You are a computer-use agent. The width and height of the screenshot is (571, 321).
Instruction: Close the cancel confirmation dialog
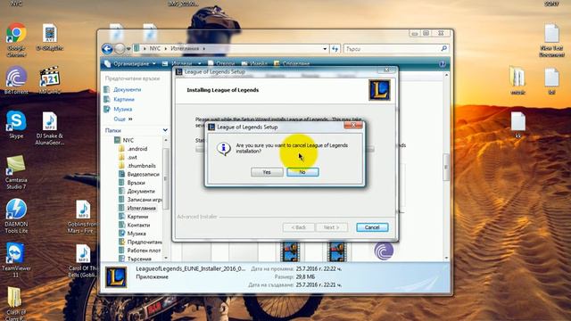[x=353, y=125]
